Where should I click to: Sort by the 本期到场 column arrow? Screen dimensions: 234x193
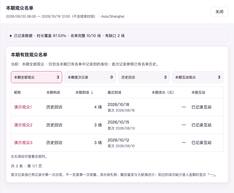(92, 93)
